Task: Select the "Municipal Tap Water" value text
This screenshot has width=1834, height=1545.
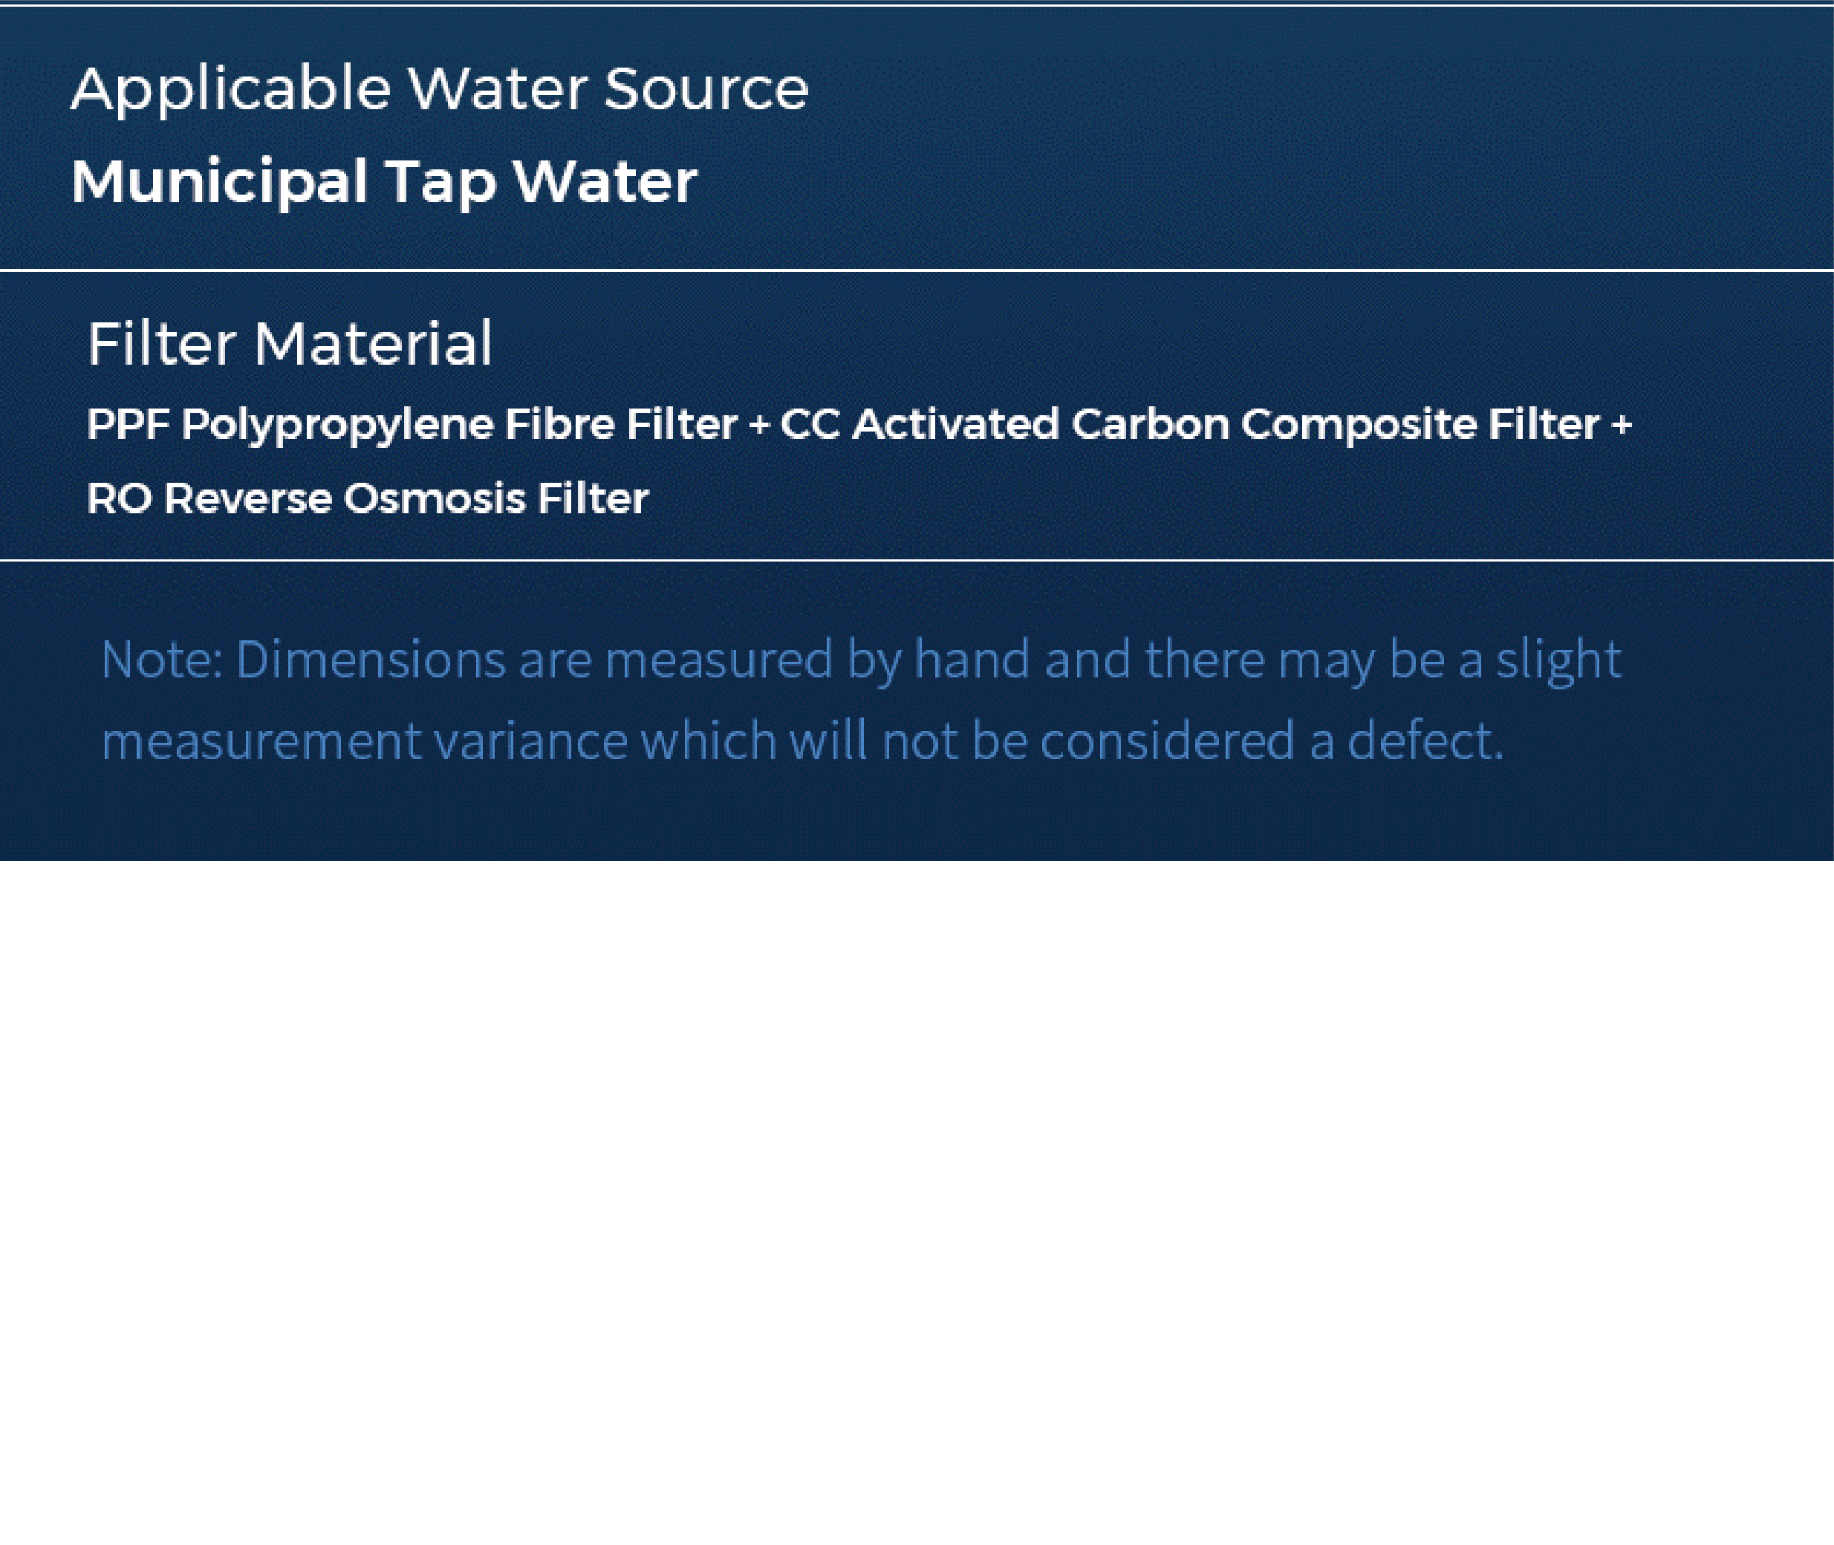Action: pyautogui.click(x=383, y=182)
